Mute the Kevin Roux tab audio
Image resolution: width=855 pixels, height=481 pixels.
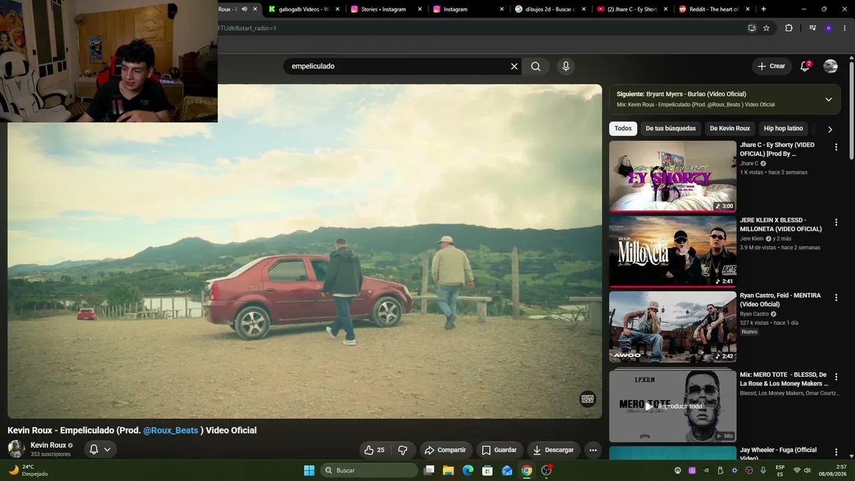tap(244, 9)
